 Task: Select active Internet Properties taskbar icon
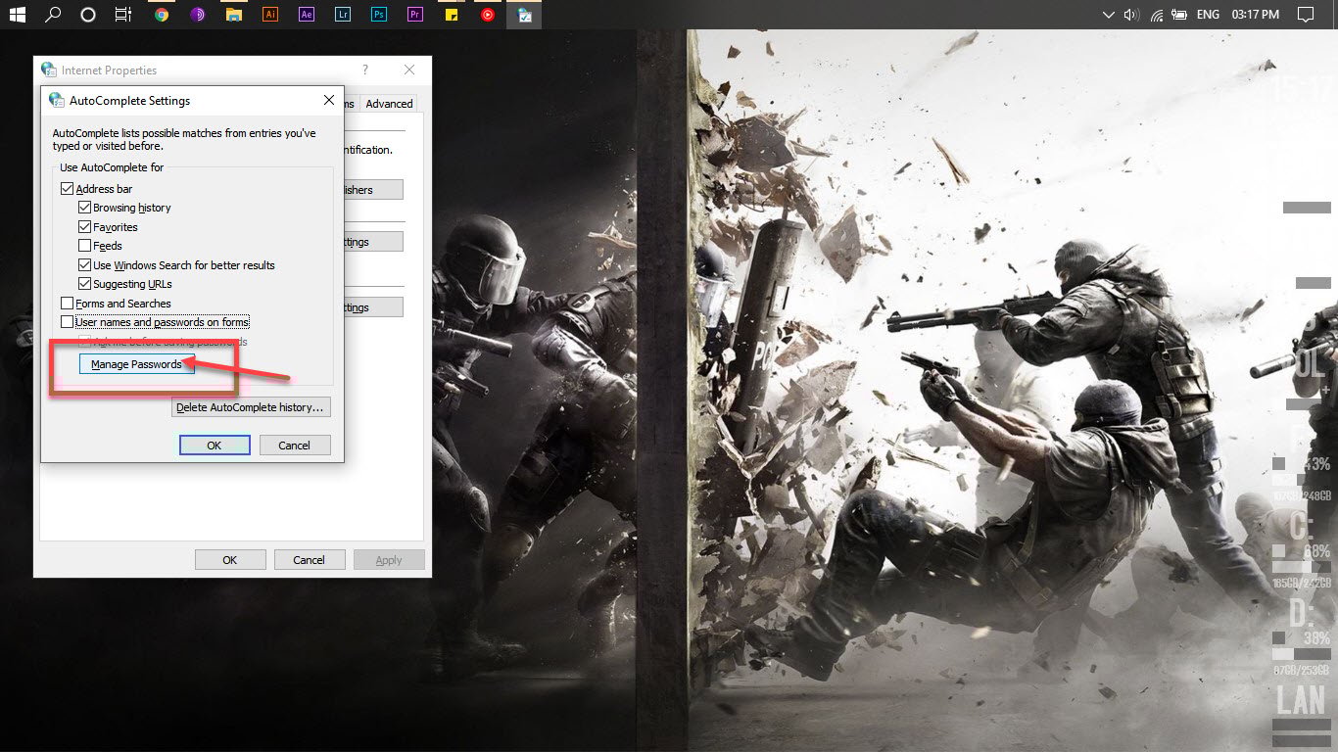(525, 15)
